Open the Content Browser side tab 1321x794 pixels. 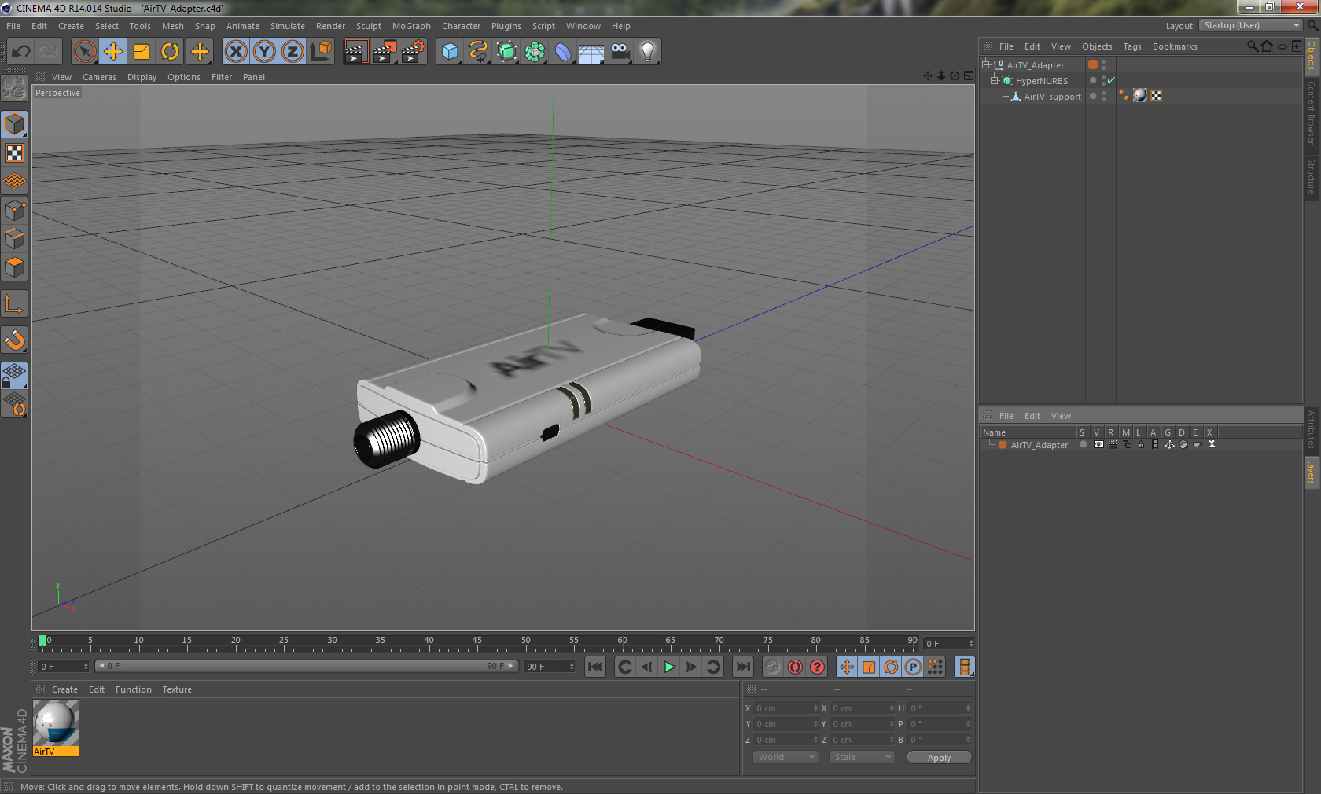(x=1312, y=112)
